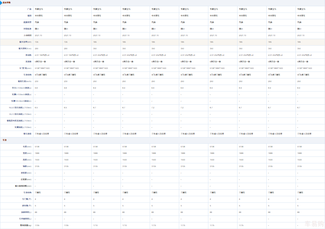Click the 后轮距(mm) row label

tap(26, 179)
